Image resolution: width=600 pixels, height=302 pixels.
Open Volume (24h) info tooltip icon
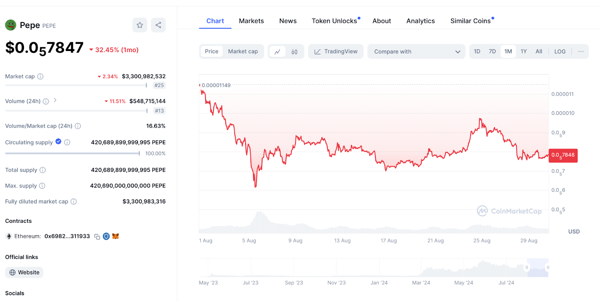[x=46, y=101]
